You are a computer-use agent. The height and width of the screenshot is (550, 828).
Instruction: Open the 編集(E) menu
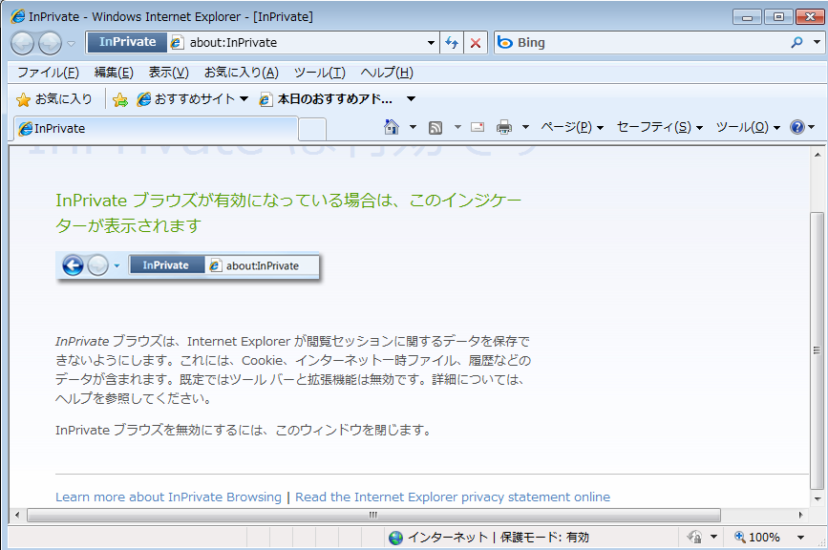point(114,73)
